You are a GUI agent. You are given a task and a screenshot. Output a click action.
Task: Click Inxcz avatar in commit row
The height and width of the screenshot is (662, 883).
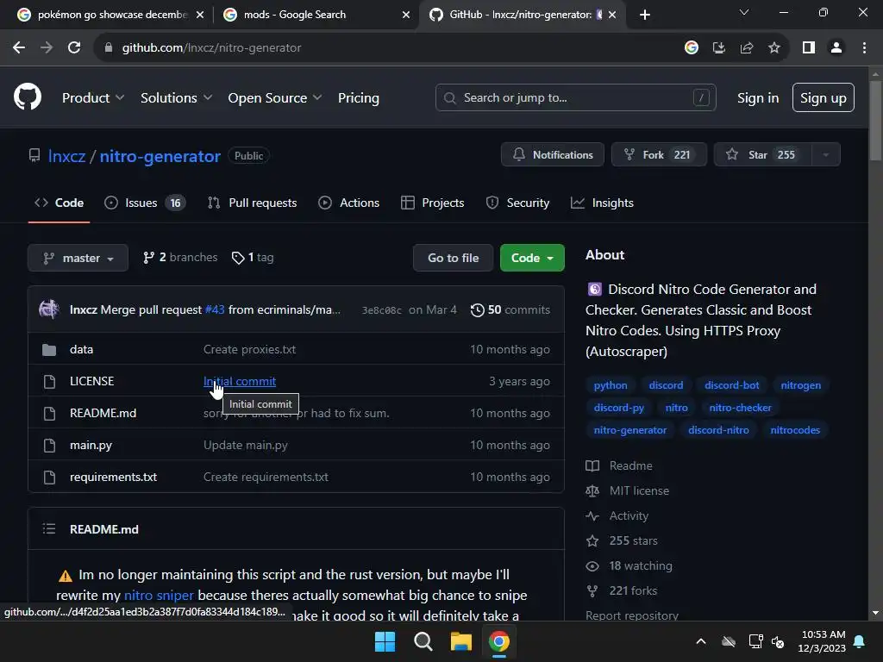click(49, 309)
